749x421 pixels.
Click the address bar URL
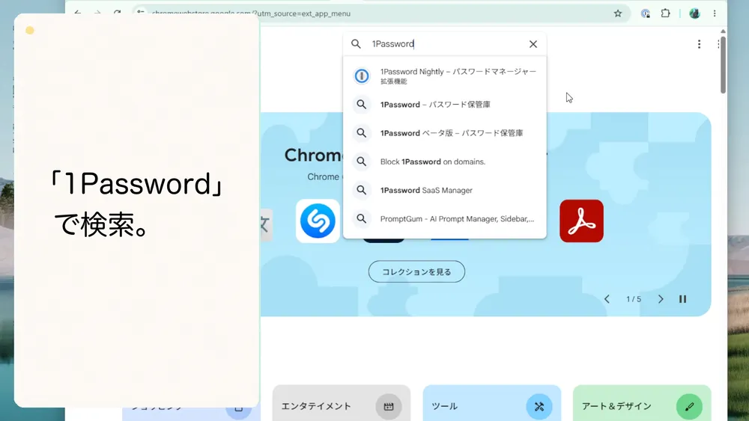pyautogui.click(x=251, y=13)
